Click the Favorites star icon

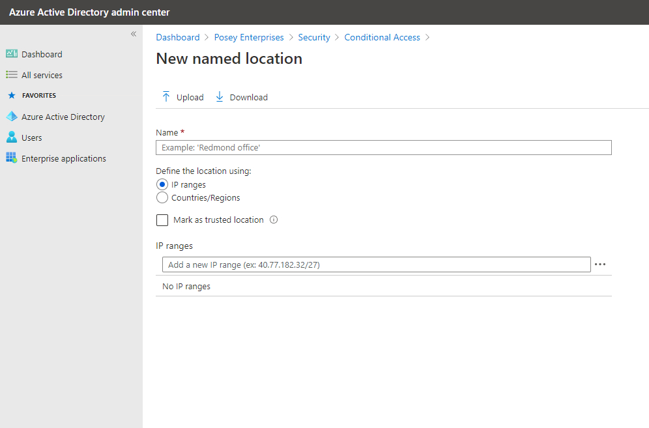12,95
